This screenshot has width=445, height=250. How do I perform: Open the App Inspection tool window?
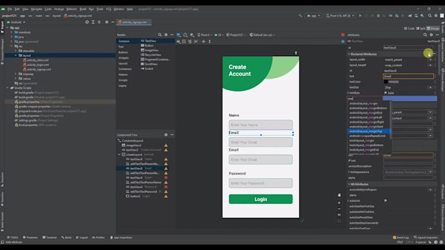[x=121, y=238]
